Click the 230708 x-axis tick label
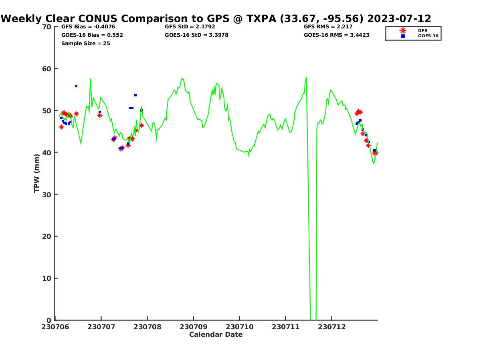Viewport: 481px width, 360px height. [x=148, y=327]
